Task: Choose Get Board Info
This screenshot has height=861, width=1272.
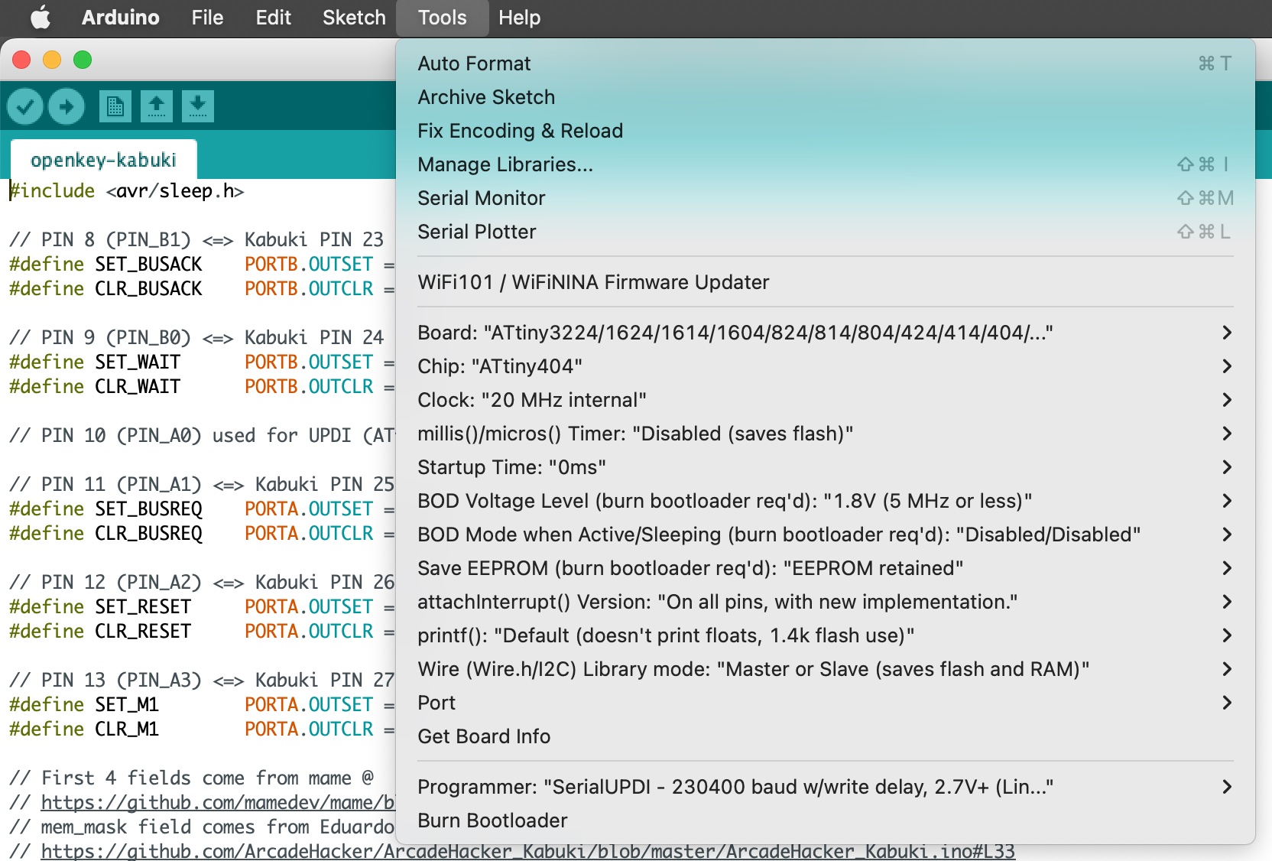Action: tap(826, 736)
